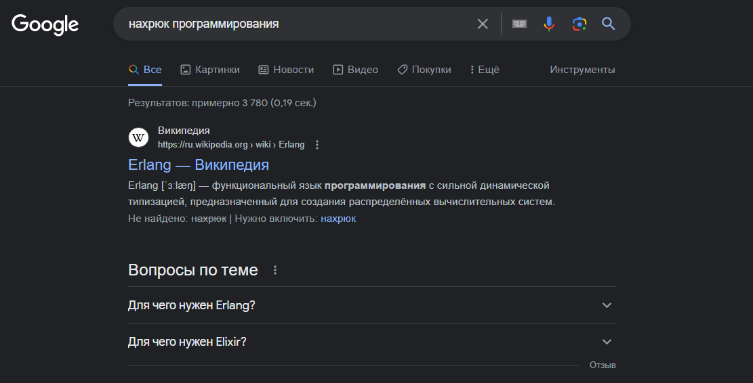Click the нахрюк must-include link
This screenshot has height=383, width=753.
(x=338, y=219)
